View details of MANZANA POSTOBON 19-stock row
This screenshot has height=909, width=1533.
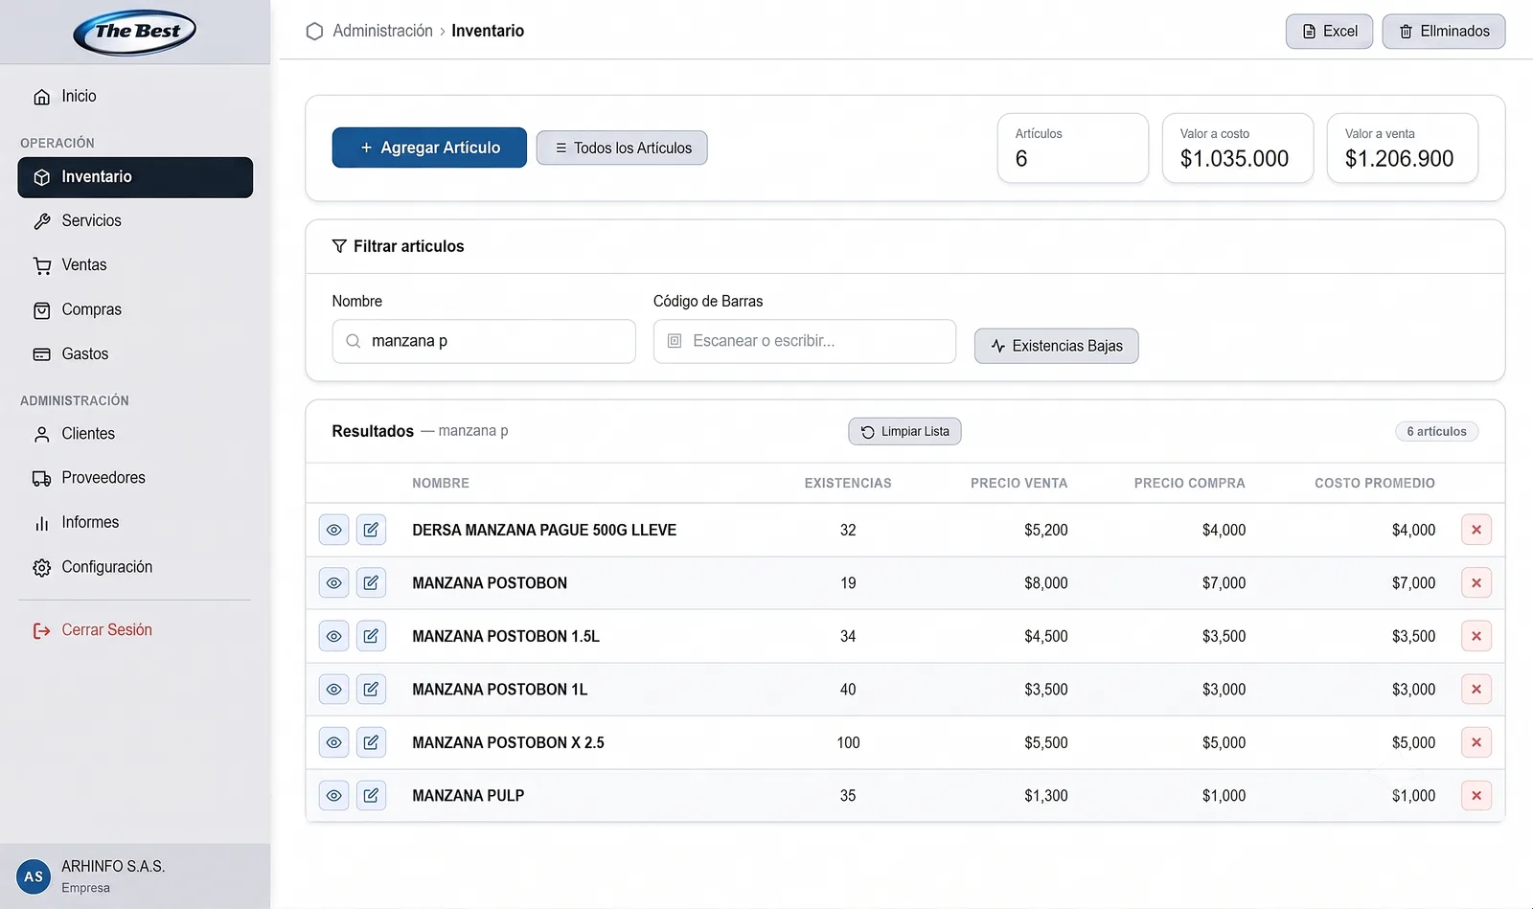[x=333, y=583]
